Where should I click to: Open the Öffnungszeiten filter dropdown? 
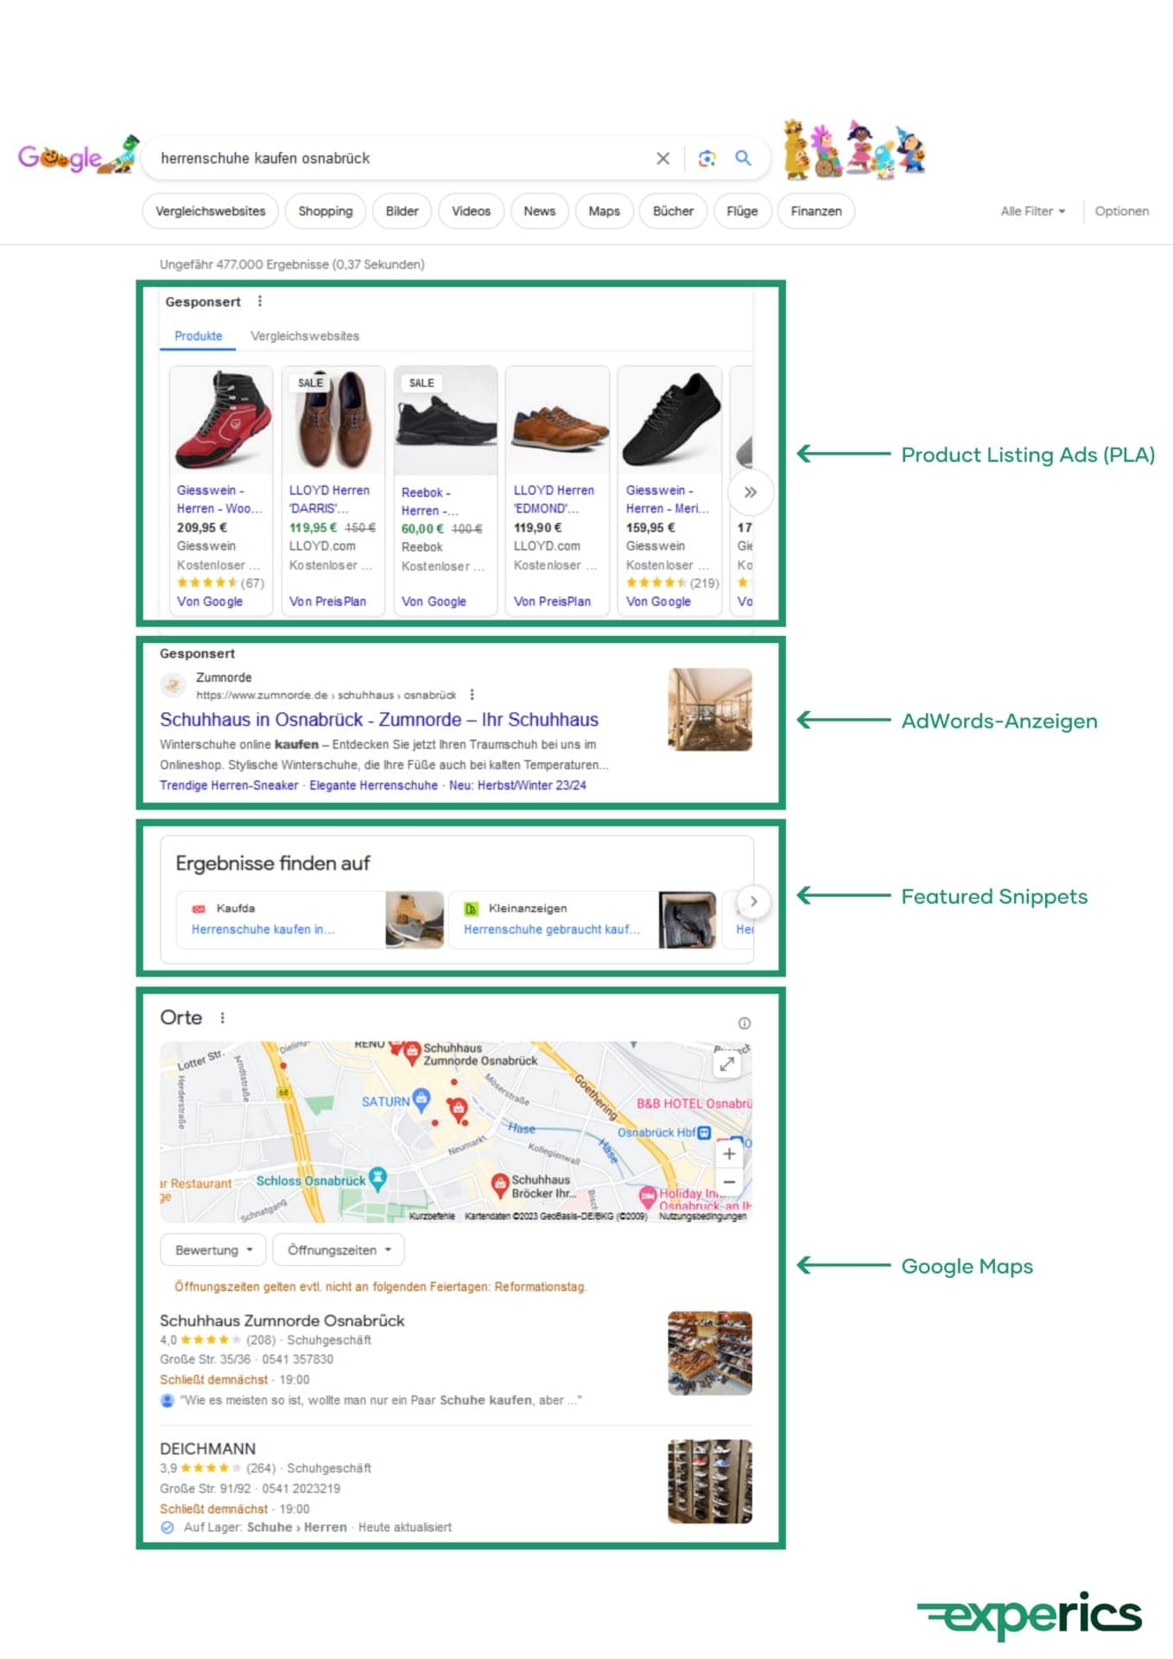point(339,1250)
